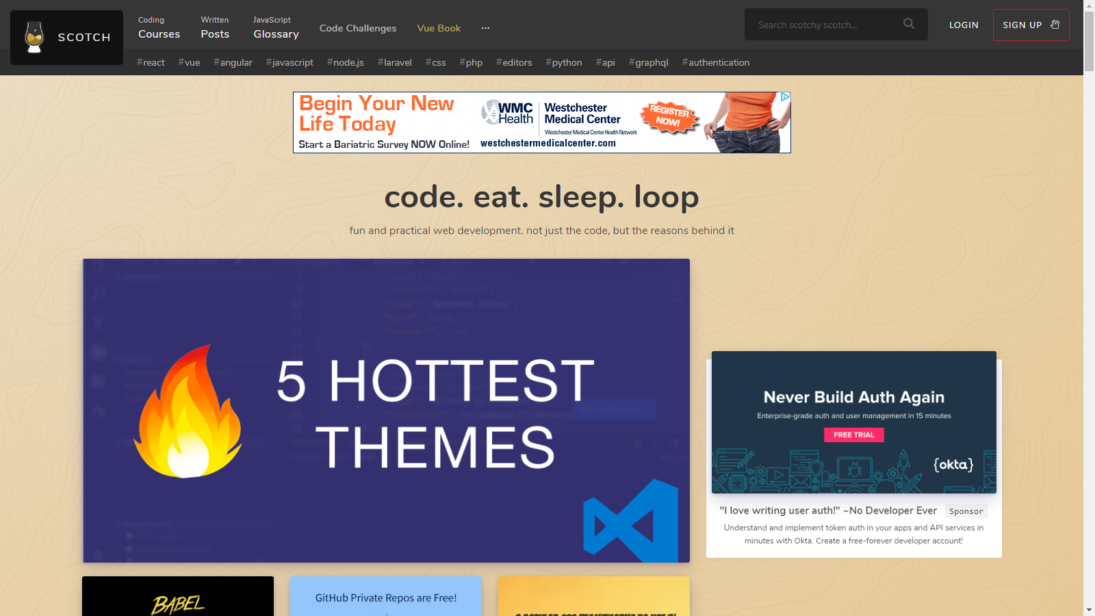
Task: Select the #editors tag
Action: pyautogui.click(x=514, y=62)
